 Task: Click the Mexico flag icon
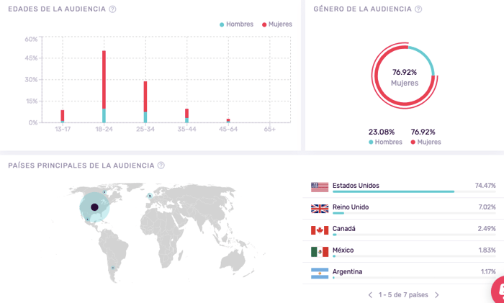(319, 251)
